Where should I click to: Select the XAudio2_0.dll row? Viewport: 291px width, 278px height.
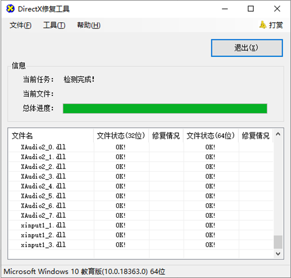point(44,147)
